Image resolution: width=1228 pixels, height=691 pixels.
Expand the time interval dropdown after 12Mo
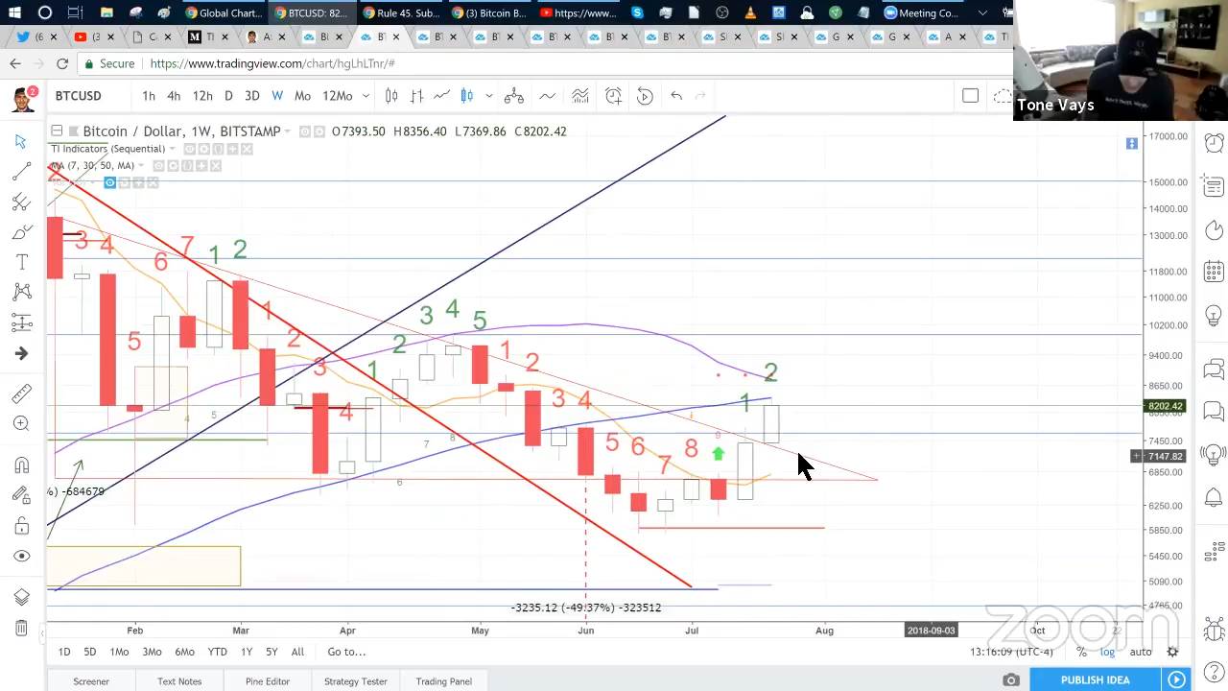[x=366, y=96]
